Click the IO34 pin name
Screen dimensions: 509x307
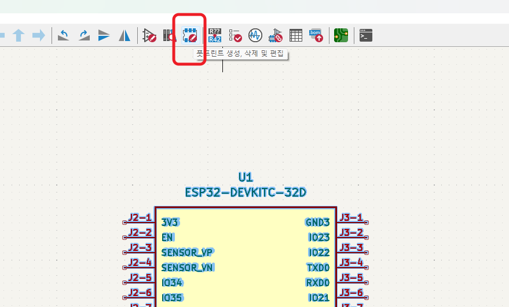172,283
